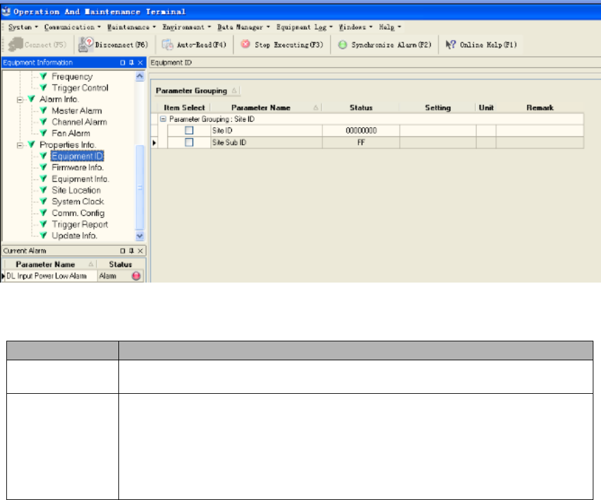This screenshot has height=500, width=601.
Task: Click the Trigger Control node's green icon
Action: [43, 88]
